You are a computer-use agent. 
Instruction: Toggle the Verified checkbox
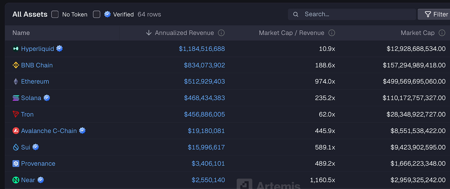[x=97, y=14]
